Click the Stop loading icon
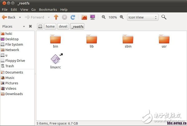The image size is (187, 126). (65, 17)
